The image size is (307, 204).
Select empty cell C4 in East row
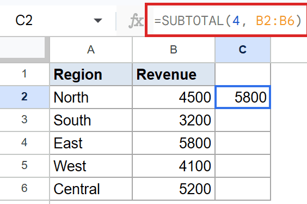pos(243,143)
